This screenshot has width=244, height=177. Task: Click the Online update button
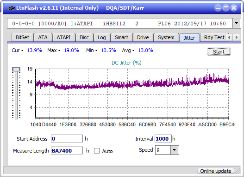point(216,171)
